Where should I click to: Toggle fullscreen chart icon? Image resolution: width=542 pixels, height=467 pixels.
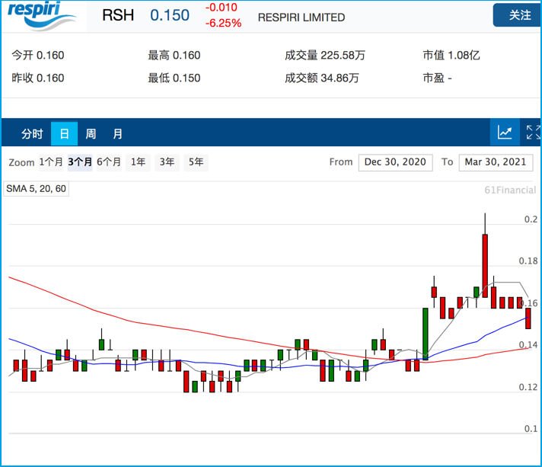coord(533,132)
